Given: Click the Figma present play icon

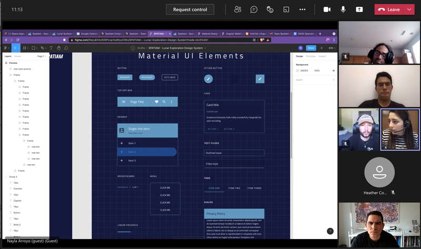Looking at the screenshot, I should [x=322, y=48].
